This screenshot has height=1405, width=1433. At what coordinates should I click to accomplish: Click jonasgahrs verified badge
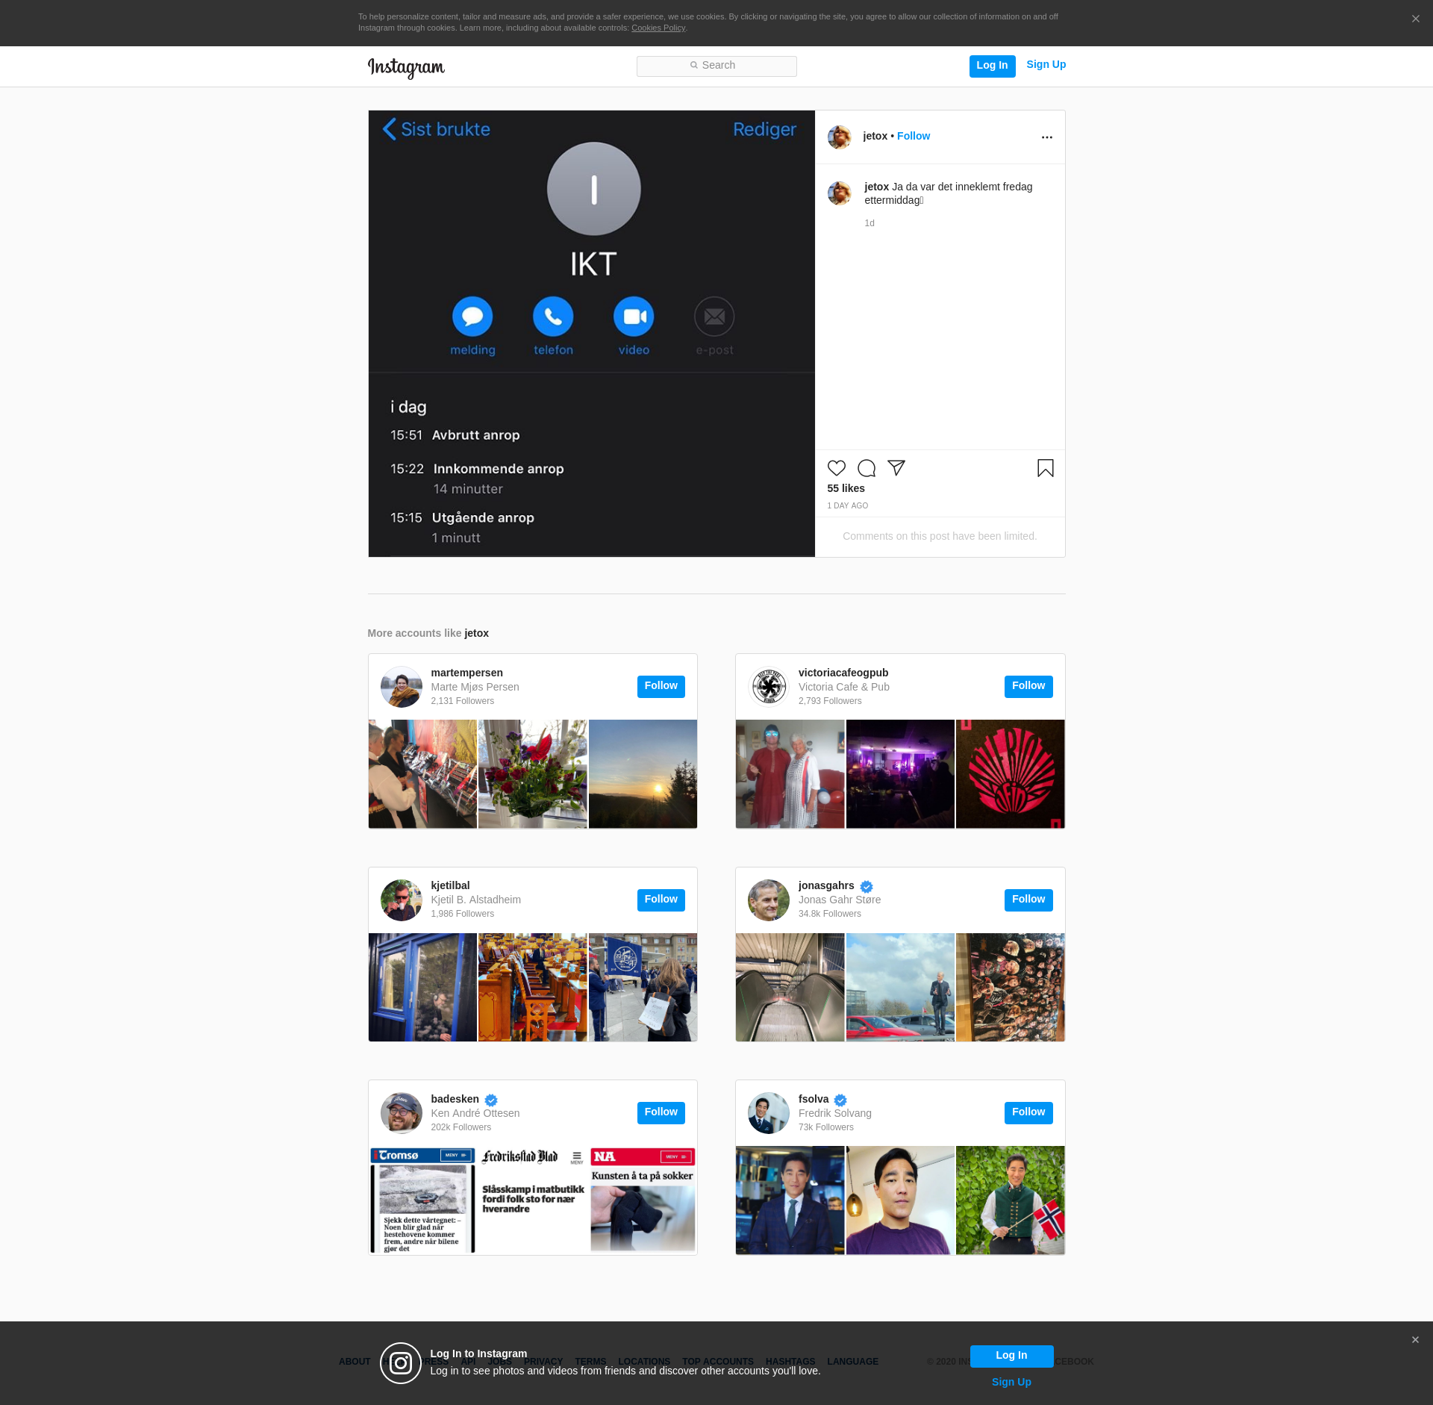pos(867,886)
